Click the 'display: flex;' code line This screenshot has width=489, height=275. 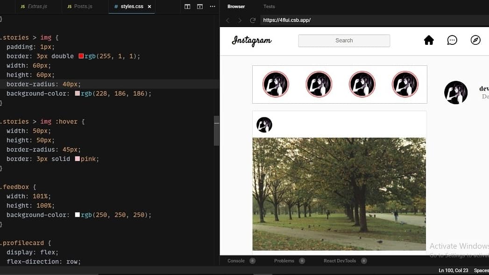[x=32, y=252]
